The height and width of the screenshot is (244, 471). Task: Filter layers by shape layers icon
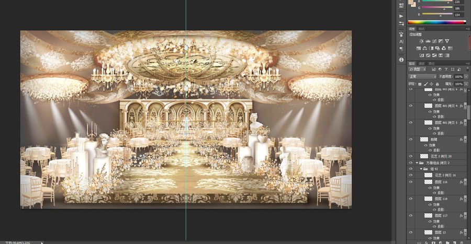coord(452,69)
